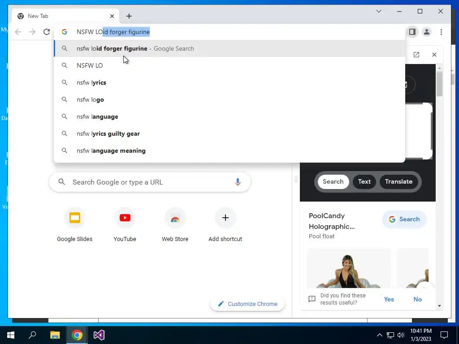
Task: Open the Web Store shortcut
Action: click(175, 225)
